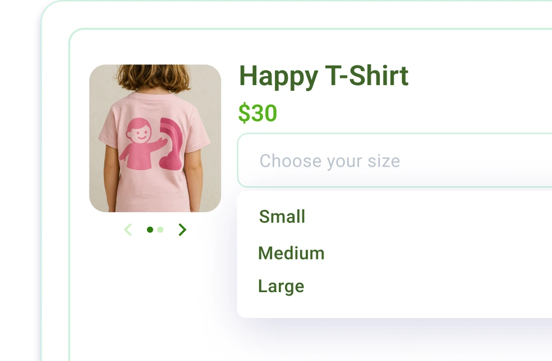Jump to the second product photo via the light dot
Screen dimensions: 552x361
pyautogui.click(x=160, y=229)
